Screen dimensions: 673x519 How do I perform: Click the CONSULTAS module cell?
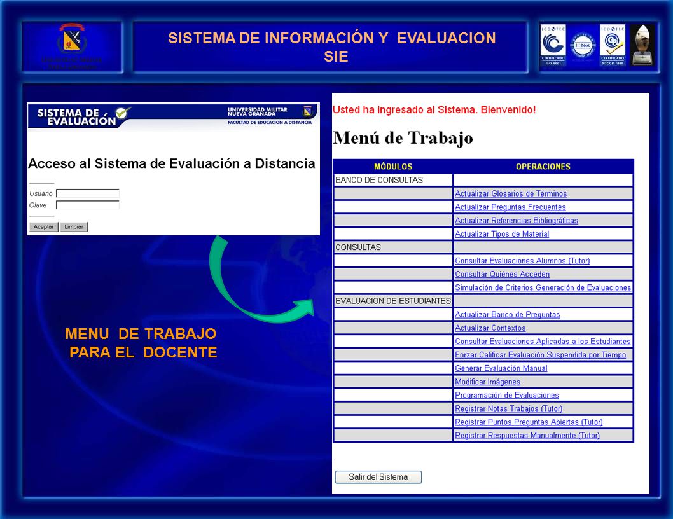393,247
